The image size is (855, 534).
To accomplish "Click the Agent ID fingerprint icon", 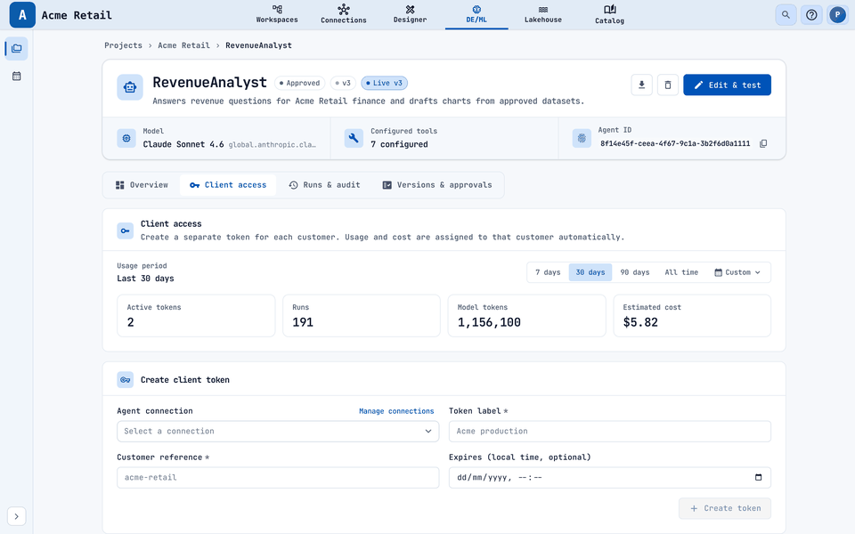I will coord(582,139).
